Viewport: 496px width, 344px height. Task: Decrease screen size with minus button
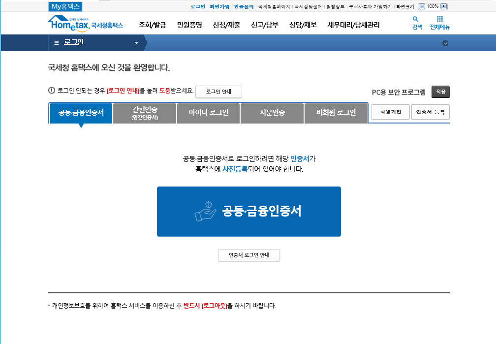[x=422, y=6]
